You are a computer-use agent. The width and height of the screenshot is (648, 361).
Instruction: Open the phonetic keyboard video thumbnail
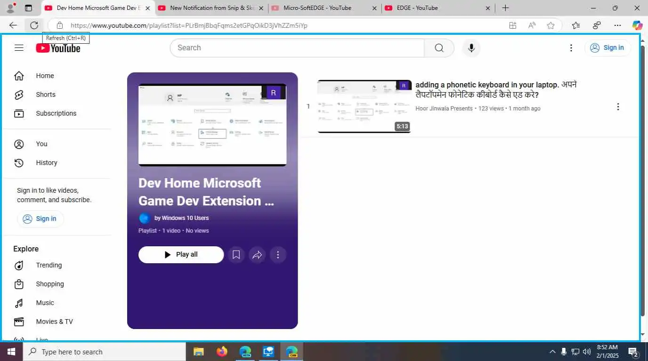364,106
